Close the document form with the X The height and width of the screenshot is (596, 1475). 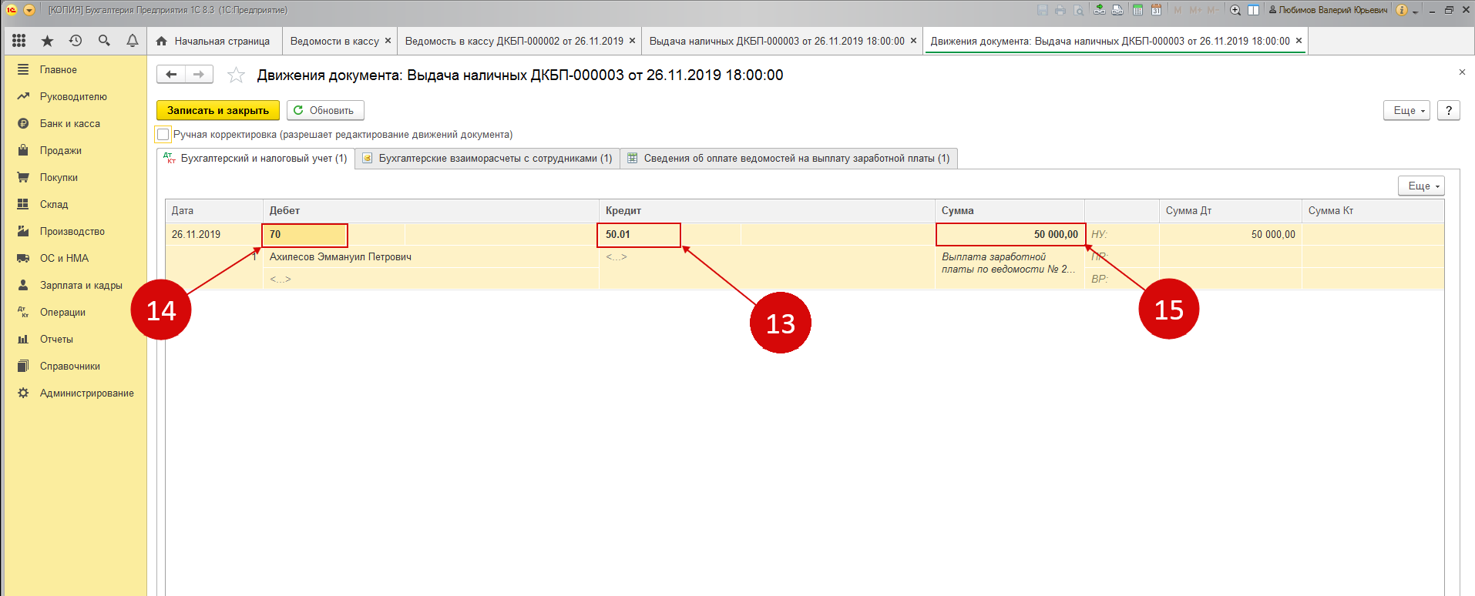click(x=1462, y=72)
